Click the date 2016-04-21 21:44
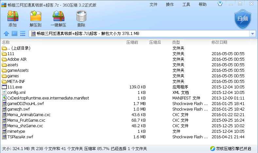The image size is (258, 153). pos(228,137)
